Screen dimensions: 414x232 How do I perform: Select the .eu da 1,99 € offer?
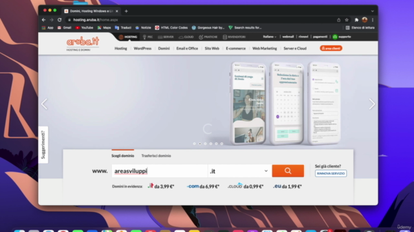(287, 186)
